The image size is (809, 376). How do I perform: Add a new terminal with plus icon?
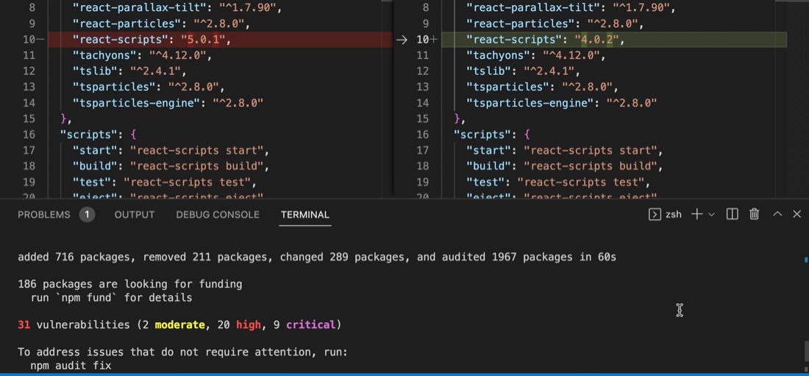(696, 214)
